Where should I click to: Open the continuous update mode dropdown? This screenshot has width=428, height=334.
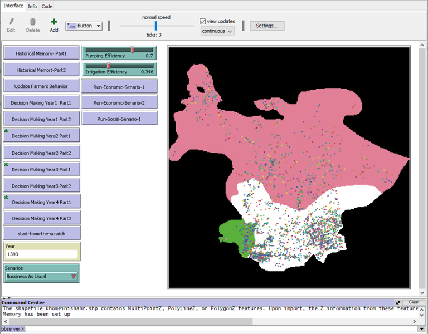point(217,31)
